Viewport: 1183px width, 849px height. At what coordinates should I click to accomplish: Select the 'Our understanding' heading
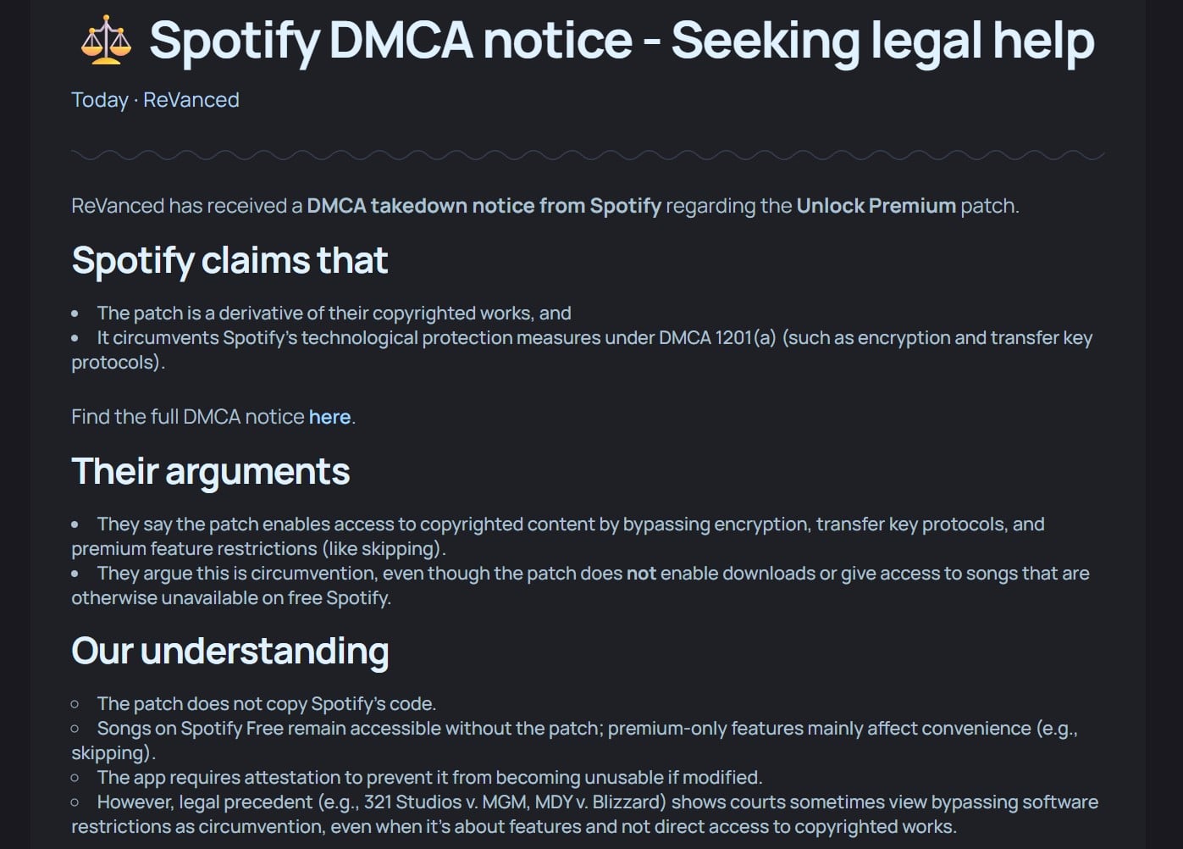(x=229, y=651)
